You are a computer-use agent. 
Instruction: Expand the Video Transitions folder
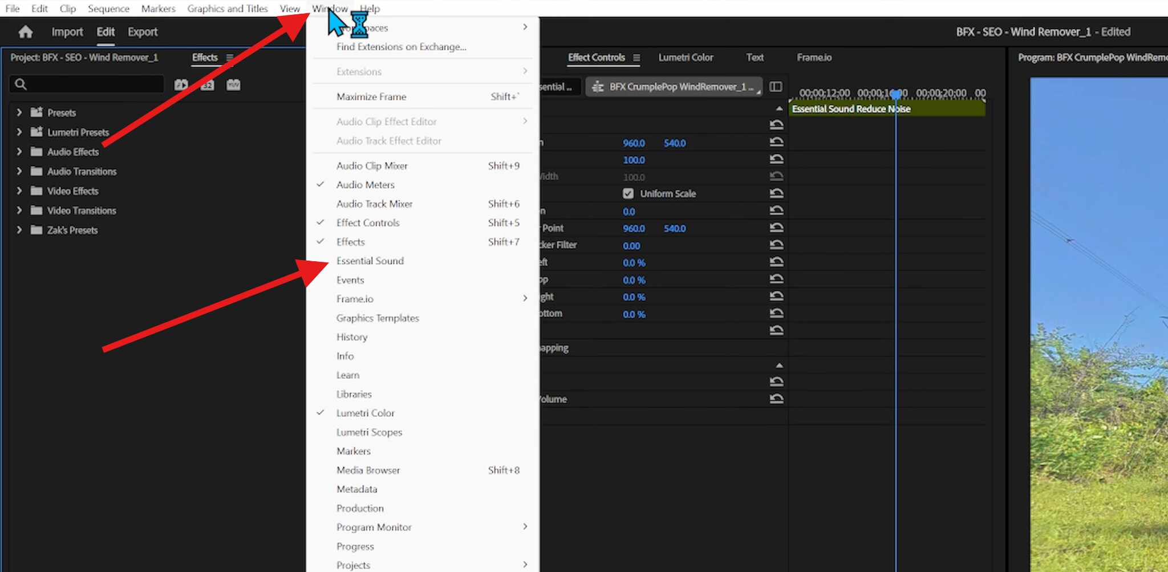[x=19, y=210]
